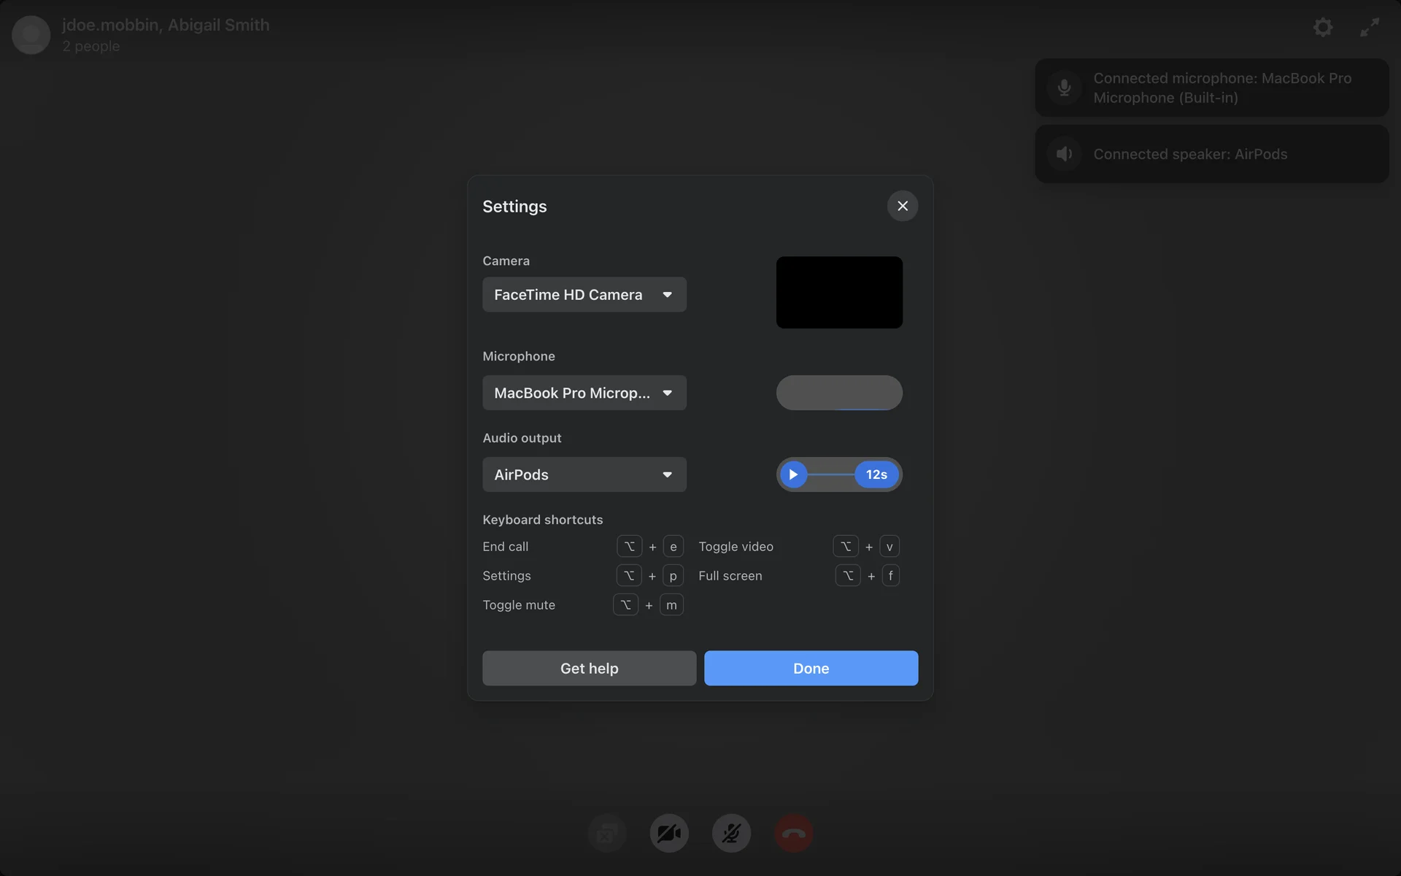This screenshot has height=876, width=1401.
Task: Open the AirPods audio output dropdown
Action: [584, 474]
